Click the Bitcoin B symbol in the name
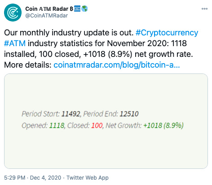The height and width of the screenshot is (185, 212). [71, 9]
